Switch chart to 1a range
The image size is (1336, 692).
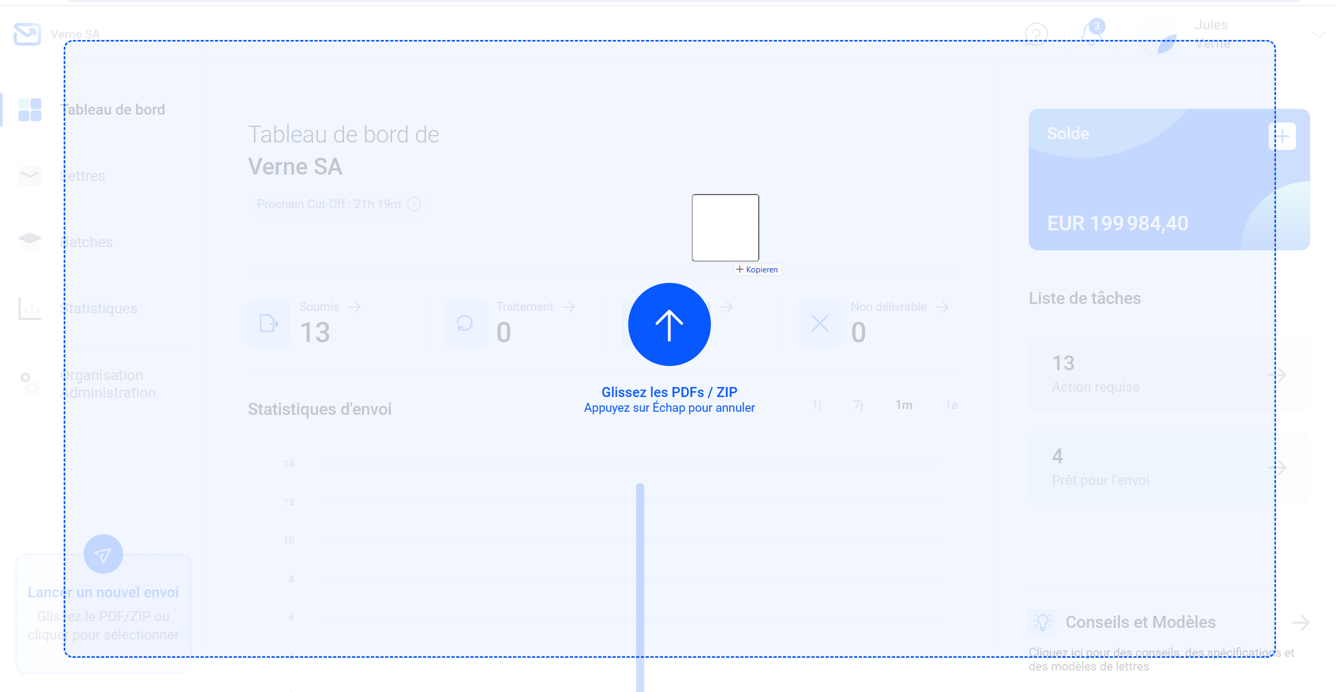pyautogui.click(x=951, y=405)
